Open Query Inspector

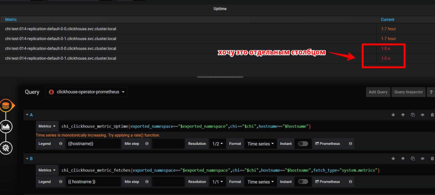408,92
